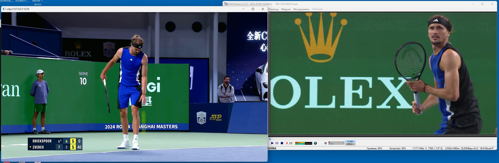Click the shield icon in DVB Dream toolbar
The width and height of the screenshot is (499, 163).
point(326,143)
